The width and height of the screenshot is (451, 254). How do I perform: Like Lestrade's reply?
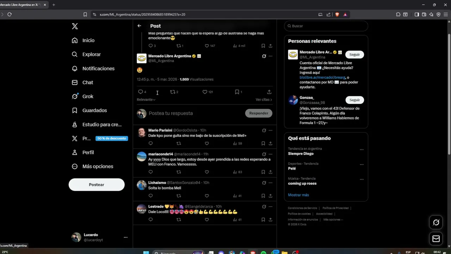point(207,219)
